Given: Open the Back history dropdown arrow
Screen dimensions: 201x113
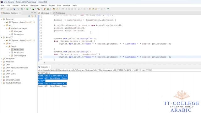Looking at the screenshot, I should [x=99, y=9].
